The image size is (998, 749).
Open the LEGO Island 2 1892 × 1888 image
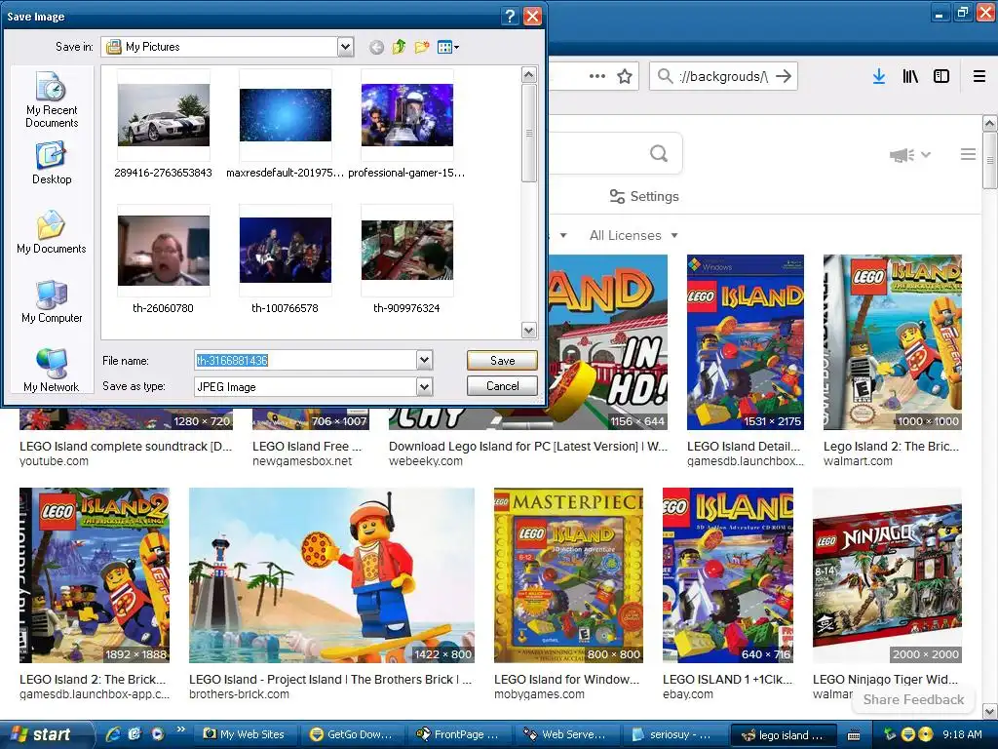click(95, 575)
